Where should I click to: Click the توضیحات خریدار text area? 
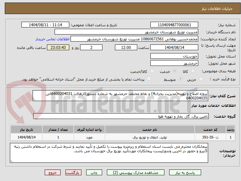pyautogui.click(x=109, y=153)
